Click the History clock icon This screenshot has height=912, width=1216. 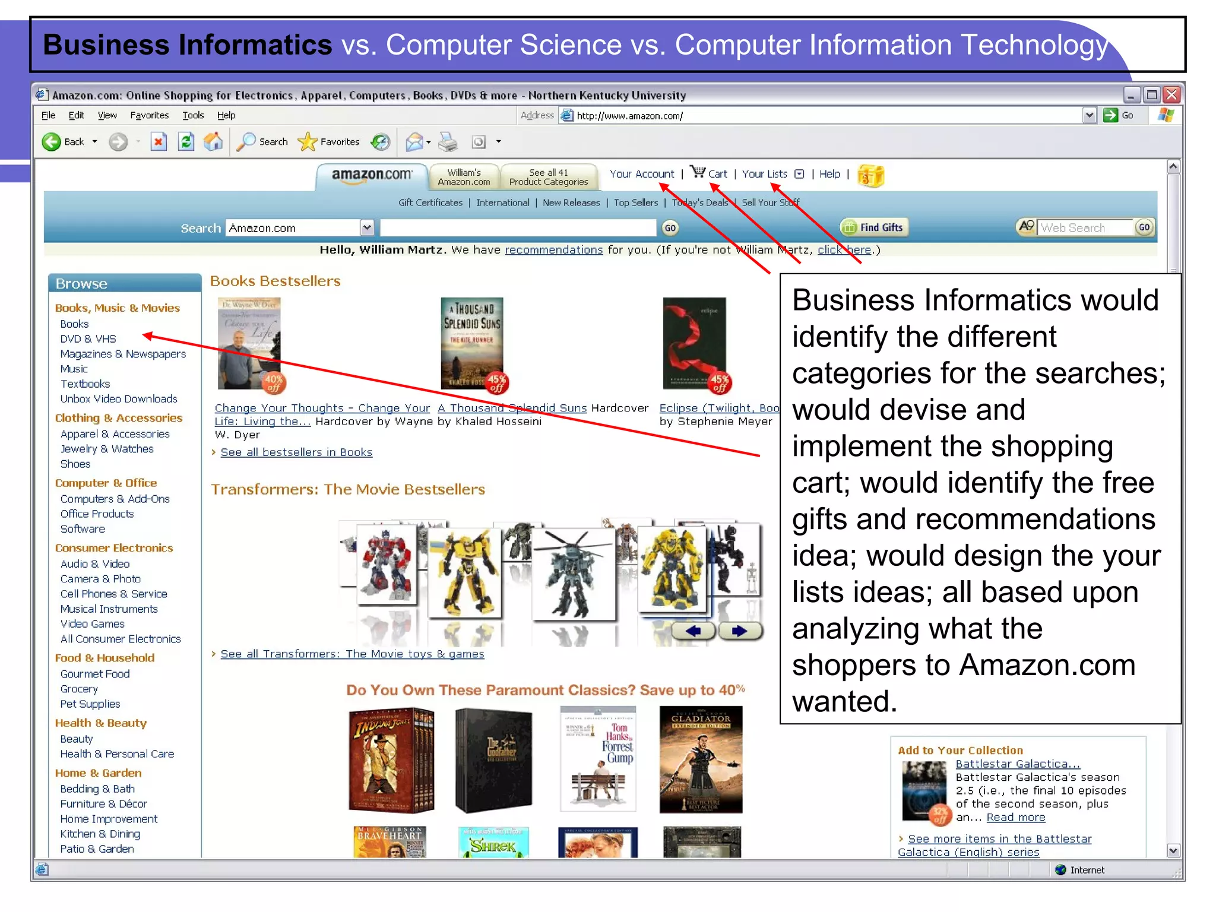coord(380,142)
